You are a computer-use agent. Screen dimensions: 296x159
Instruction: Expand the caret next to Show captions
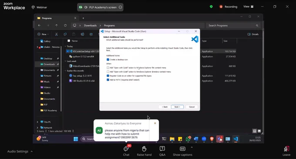pyautogui.click(x=192, y=147)
